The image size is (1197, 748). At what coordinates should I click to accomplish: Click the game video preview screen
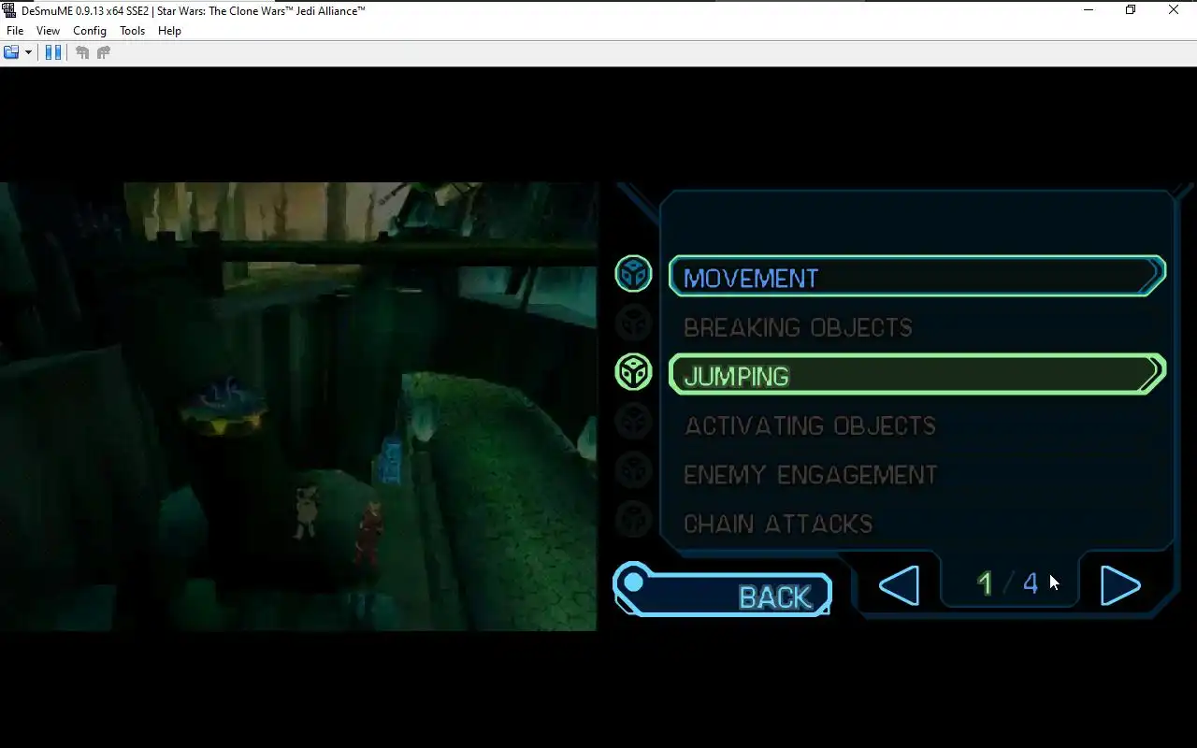point(298,407)
